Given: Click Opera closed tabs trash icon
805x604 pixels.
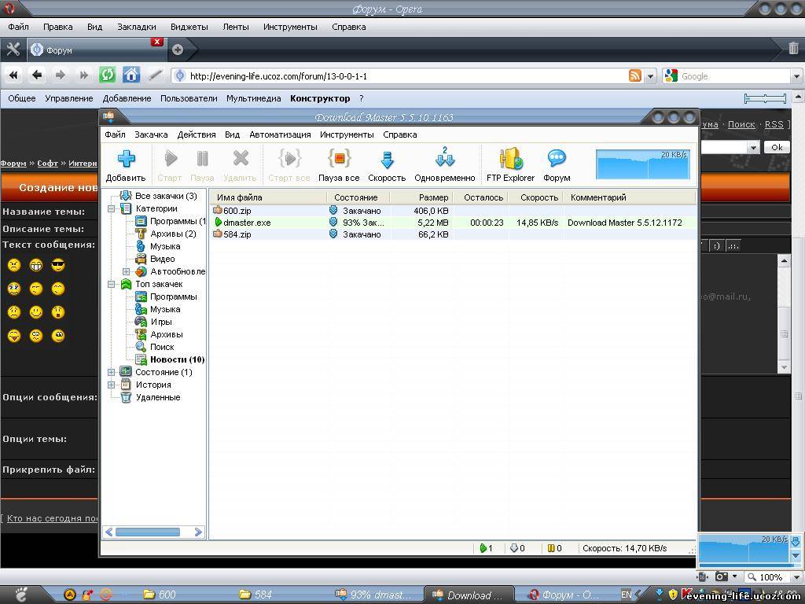Looking at the screenshot, I should pos(793,48).
